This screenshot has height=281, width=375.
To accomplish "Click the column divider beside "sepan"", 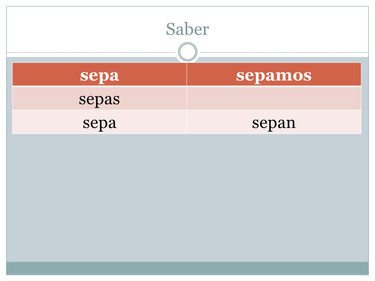I will (187, 122).
